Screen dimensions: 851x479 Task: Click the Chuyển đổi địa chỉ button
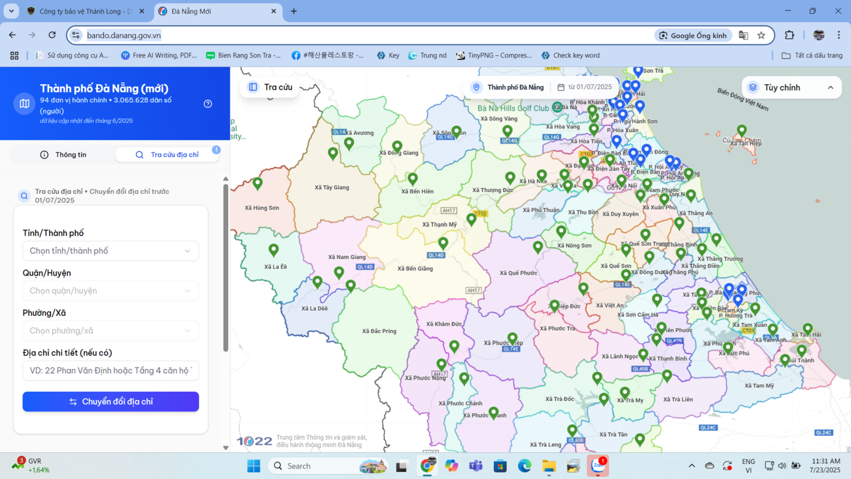click(111, 402)
